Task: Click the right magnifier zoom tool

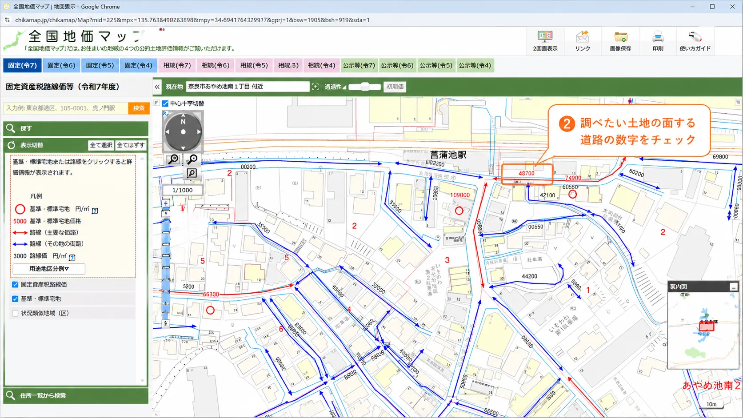Action: pyautogui.click(x=192, y=159)
